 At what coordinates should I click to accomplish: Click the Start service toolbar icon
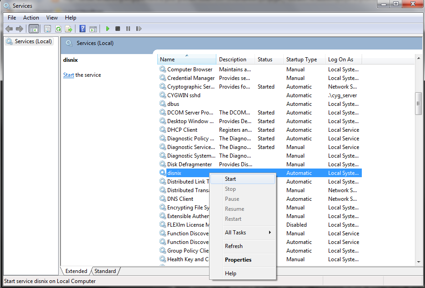(107, 28)
